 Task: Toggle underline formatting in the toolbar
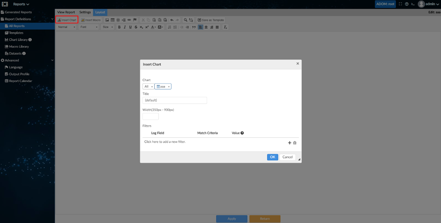(x=130, y=27)
